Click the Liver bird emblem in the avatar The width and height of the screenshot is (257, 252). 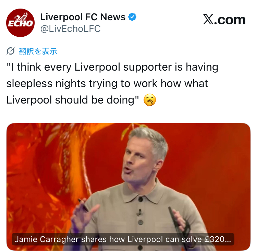click(22, 16)
